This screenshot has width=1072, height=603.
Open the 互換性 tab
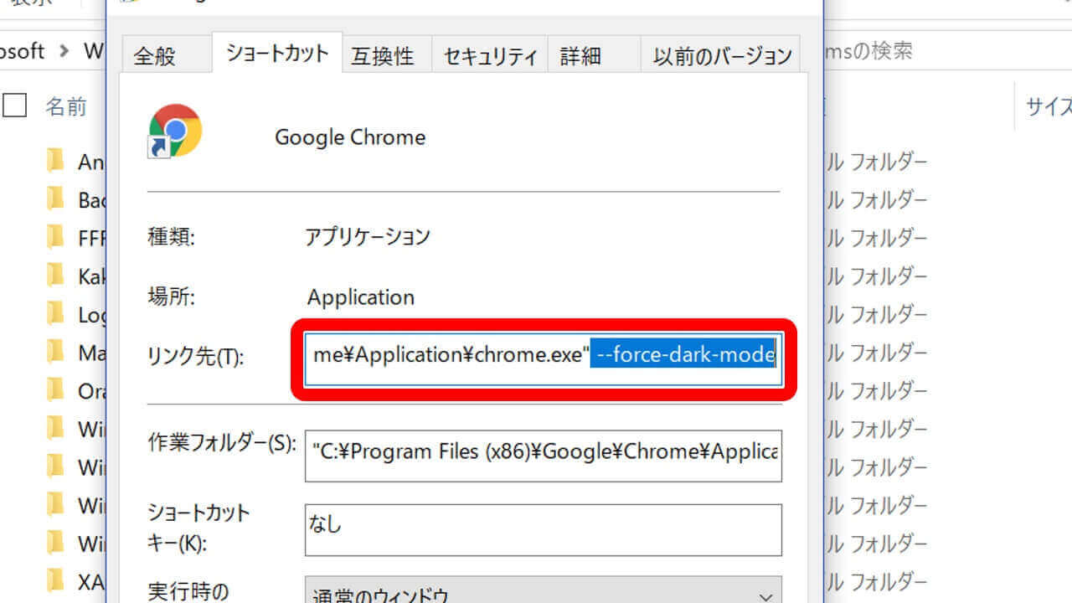(382, 56)
